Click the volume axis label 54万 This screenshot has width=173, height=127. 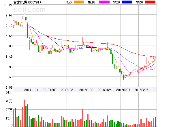point(9,92)
